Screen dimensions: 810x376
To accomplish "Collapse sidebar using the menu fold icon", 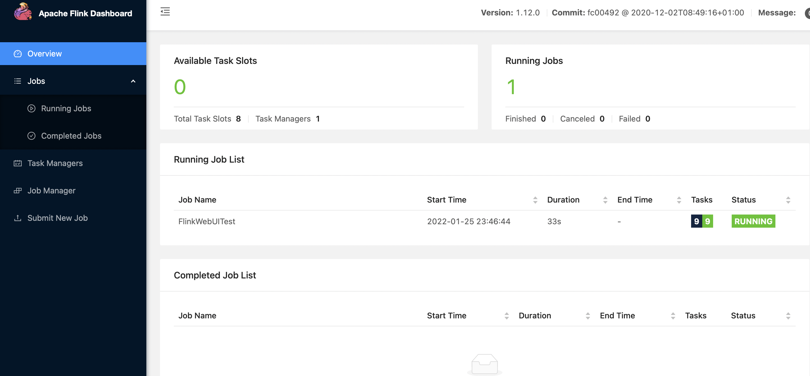I will pyautogui.click(x=165, y=12).
